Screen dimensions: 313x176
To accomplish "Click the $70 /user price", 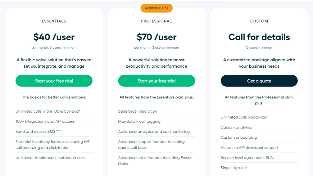I will pos(156,37).
